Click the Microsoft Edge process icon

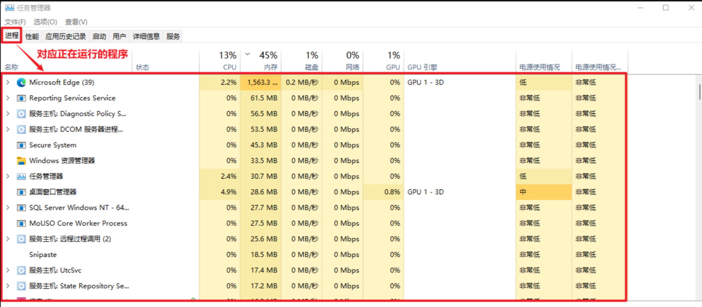[x=21, y=82]
